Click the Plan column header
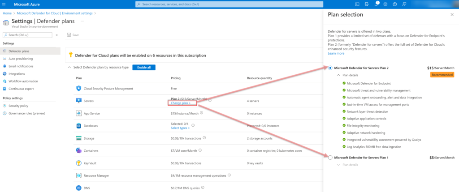This screenshot has height=192, width=459. pyautogui.click(x=79, y=78)
